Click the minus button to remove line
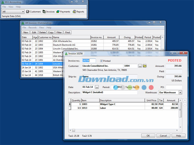194x145 pixels. [185, 104]
